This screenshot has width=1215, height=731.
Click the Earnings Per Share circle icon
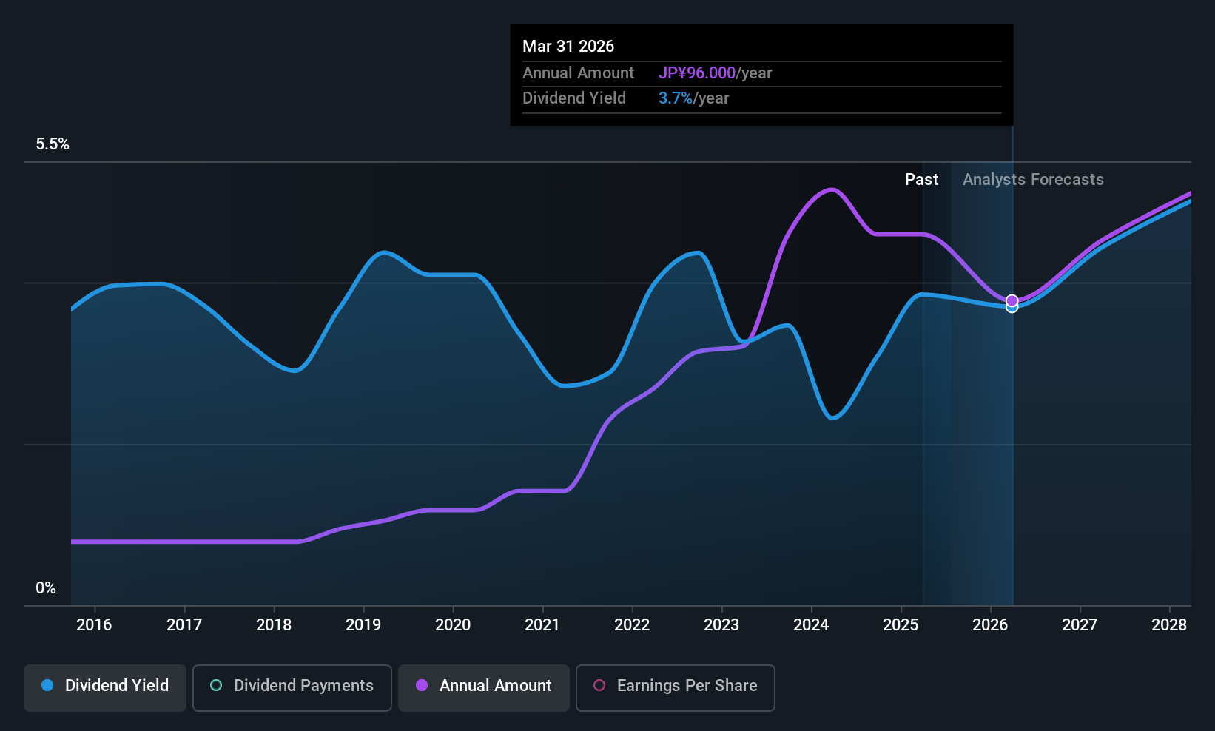tap(599, 685)
